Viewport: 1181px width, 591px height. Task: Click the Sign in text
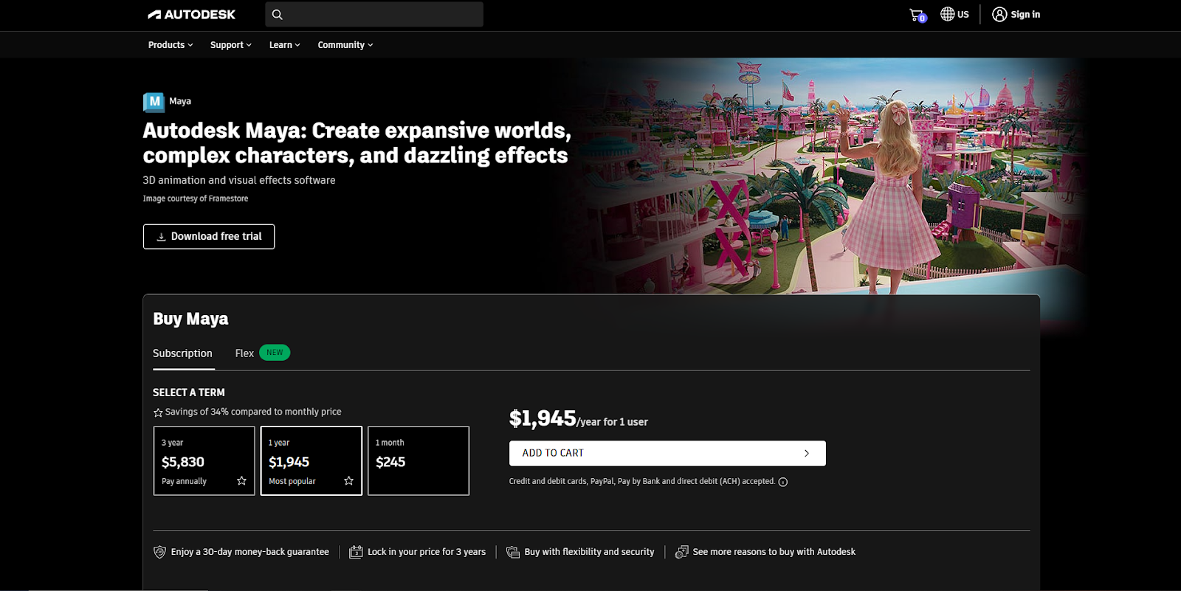point(1025,14)
